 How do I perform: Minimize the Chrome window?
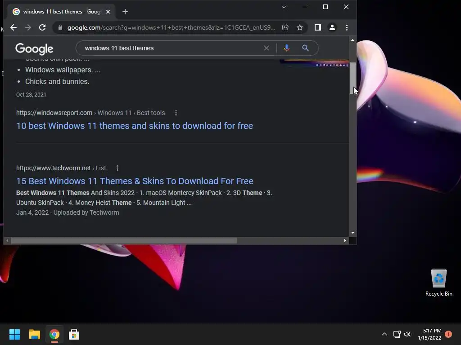point(305,7)
